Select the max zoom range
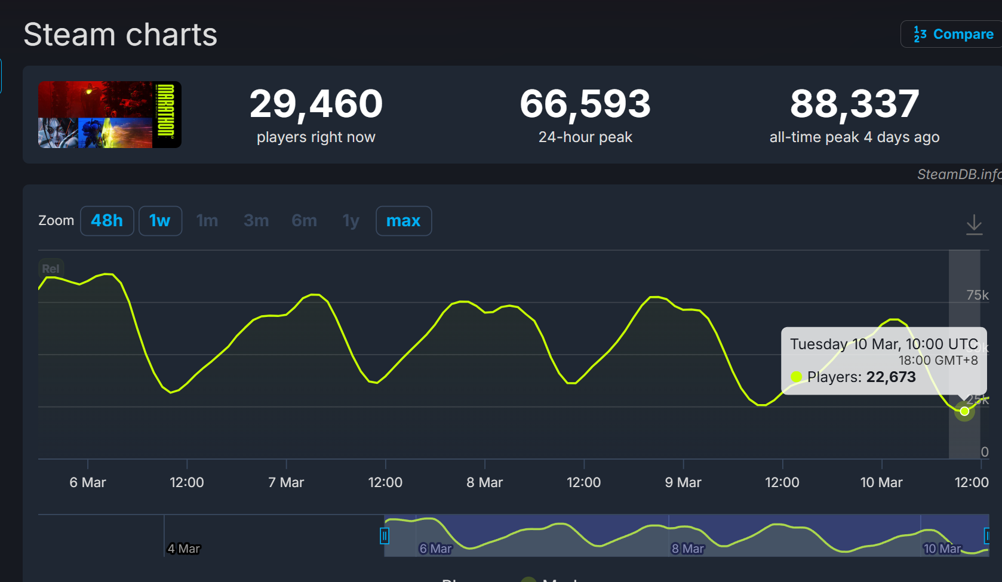This screenshot has width=1002, height=582. (x=404, y=221)
